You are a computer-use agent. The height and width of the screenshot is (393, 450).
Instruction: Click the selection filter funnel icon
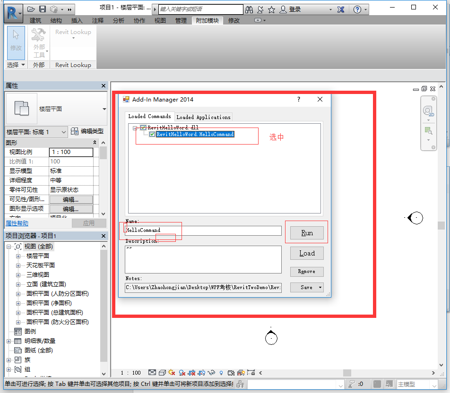pos(352,384)
